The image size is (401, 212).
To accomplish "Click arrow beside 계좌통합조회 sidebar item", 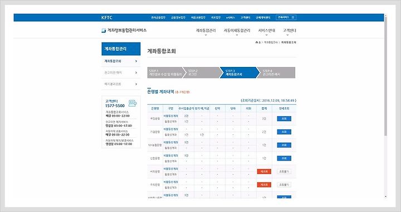I will click(136, 61).
